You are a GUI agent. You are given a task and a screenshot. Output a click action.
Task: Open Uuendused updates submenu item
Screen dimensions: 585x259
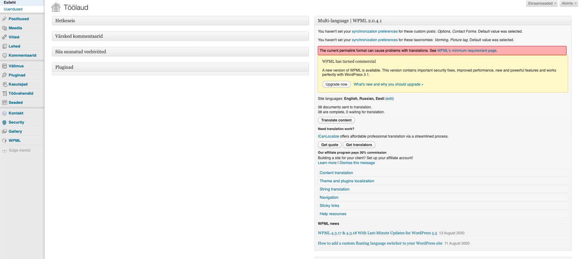click(13, 9)
